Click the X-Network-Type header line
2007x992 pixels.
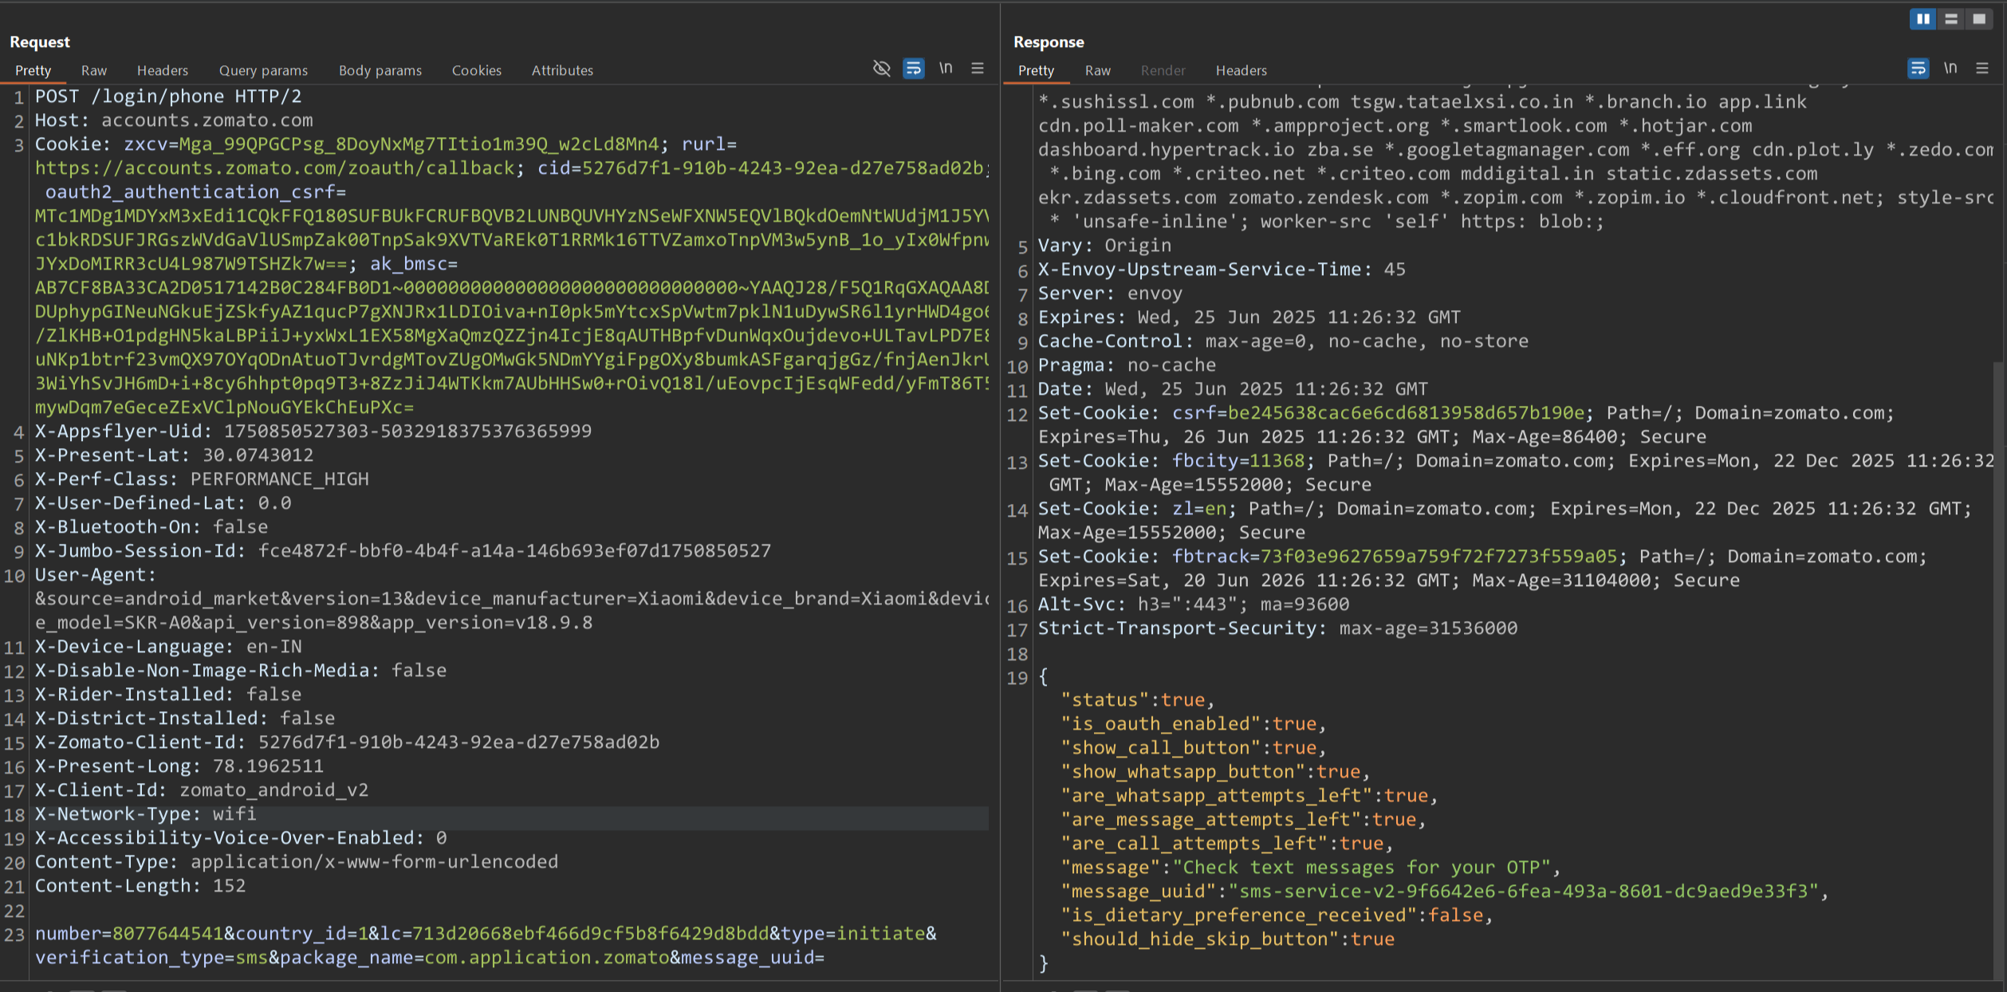click(x=145, y=814)
